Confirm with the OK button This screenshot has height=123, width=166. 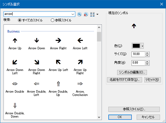[120, 117]
